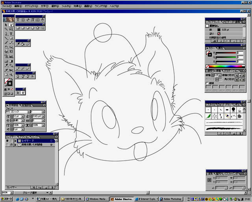Open the ヘルプ menu
252x202 pixels.
click(x=114, y=6)
